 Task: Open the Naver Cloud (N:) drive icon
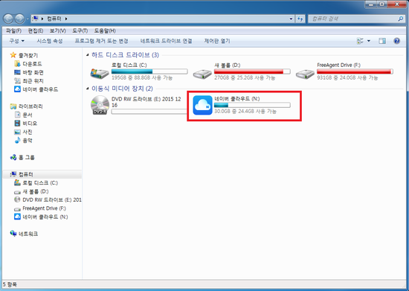(202, 105)
